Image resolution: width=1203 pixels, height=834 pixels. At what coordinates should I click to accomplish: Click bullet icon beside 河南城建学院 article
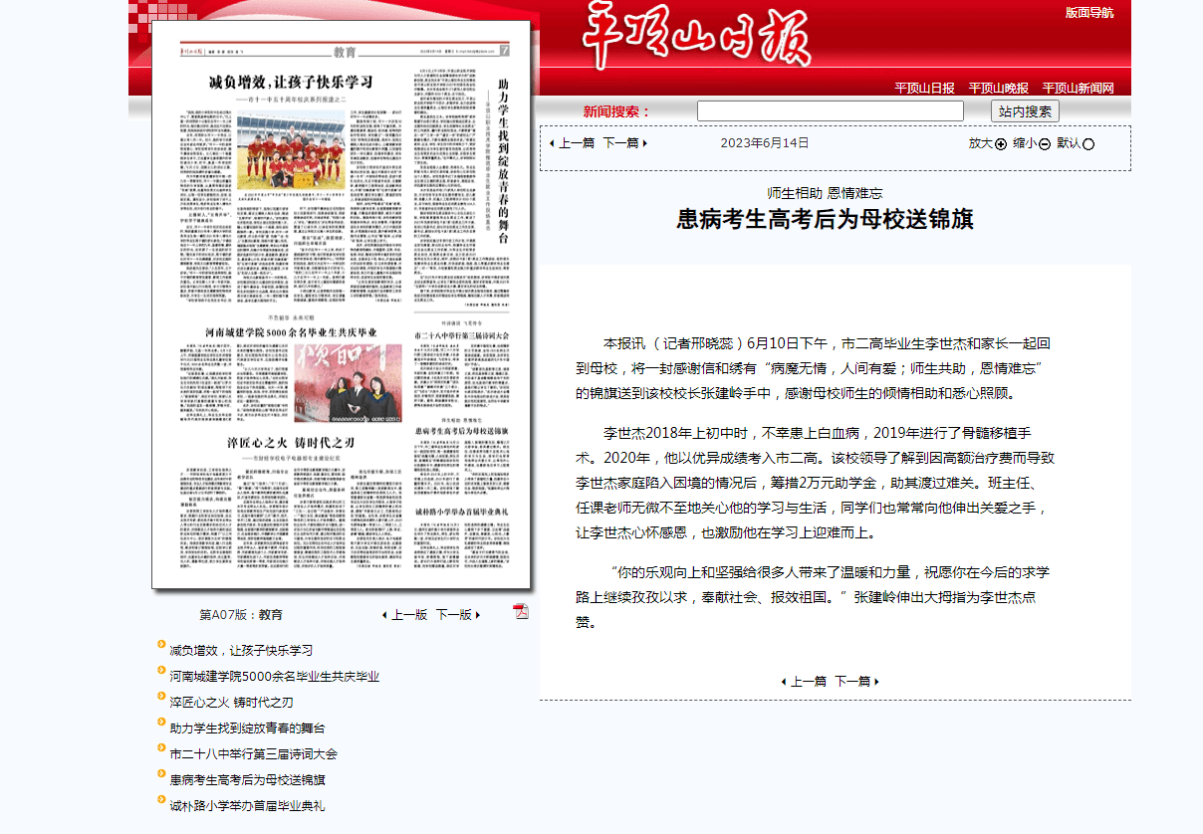point(161,670)
